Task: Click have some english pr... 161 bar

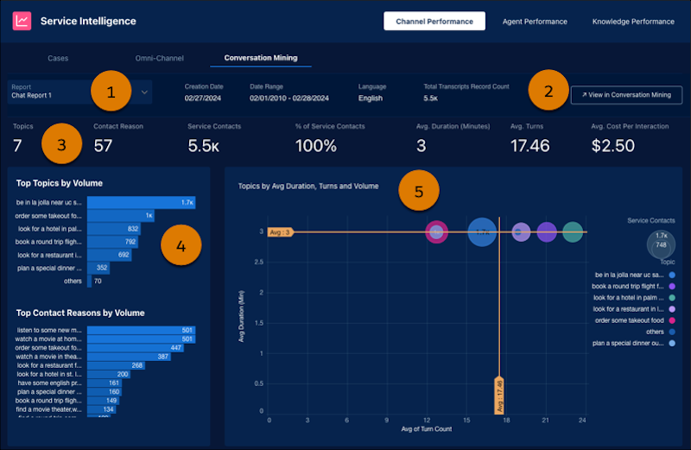Action: [105, 383]
